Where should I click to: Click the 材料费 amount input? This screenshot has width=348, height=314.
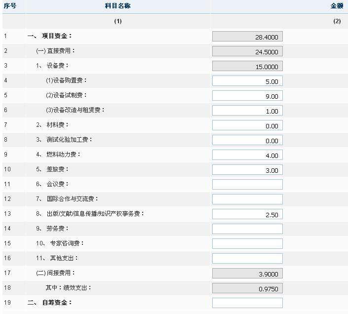tap(247, 125)
